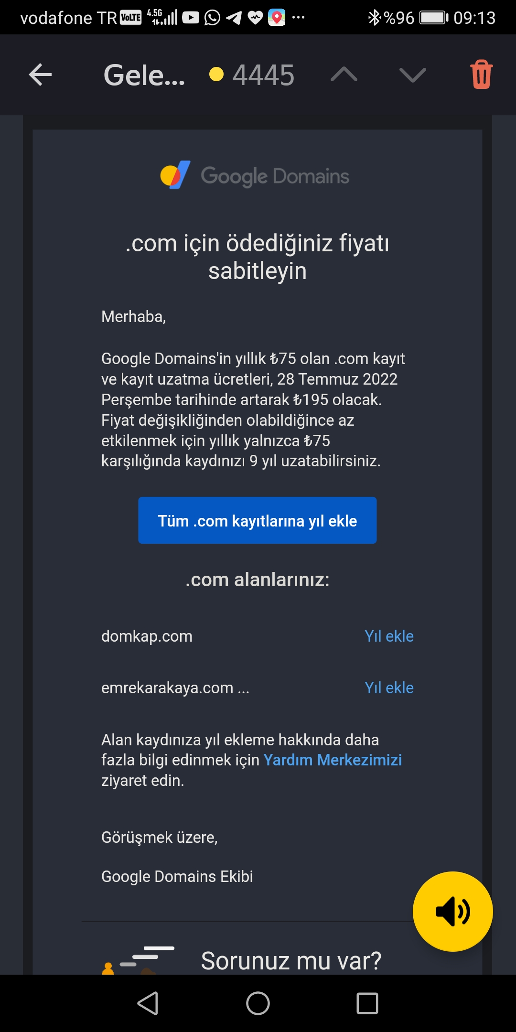Tap the yellow unread dot indicator
Viewport: 516px width, 1032px height.
(216, 74)
